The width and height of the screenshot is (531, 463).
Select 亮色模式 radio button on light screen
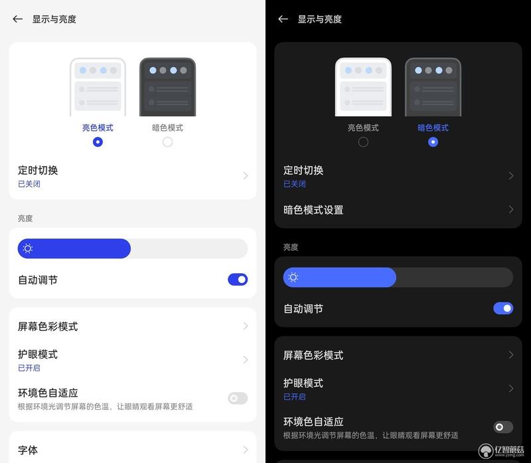click(x=98, y=141)
